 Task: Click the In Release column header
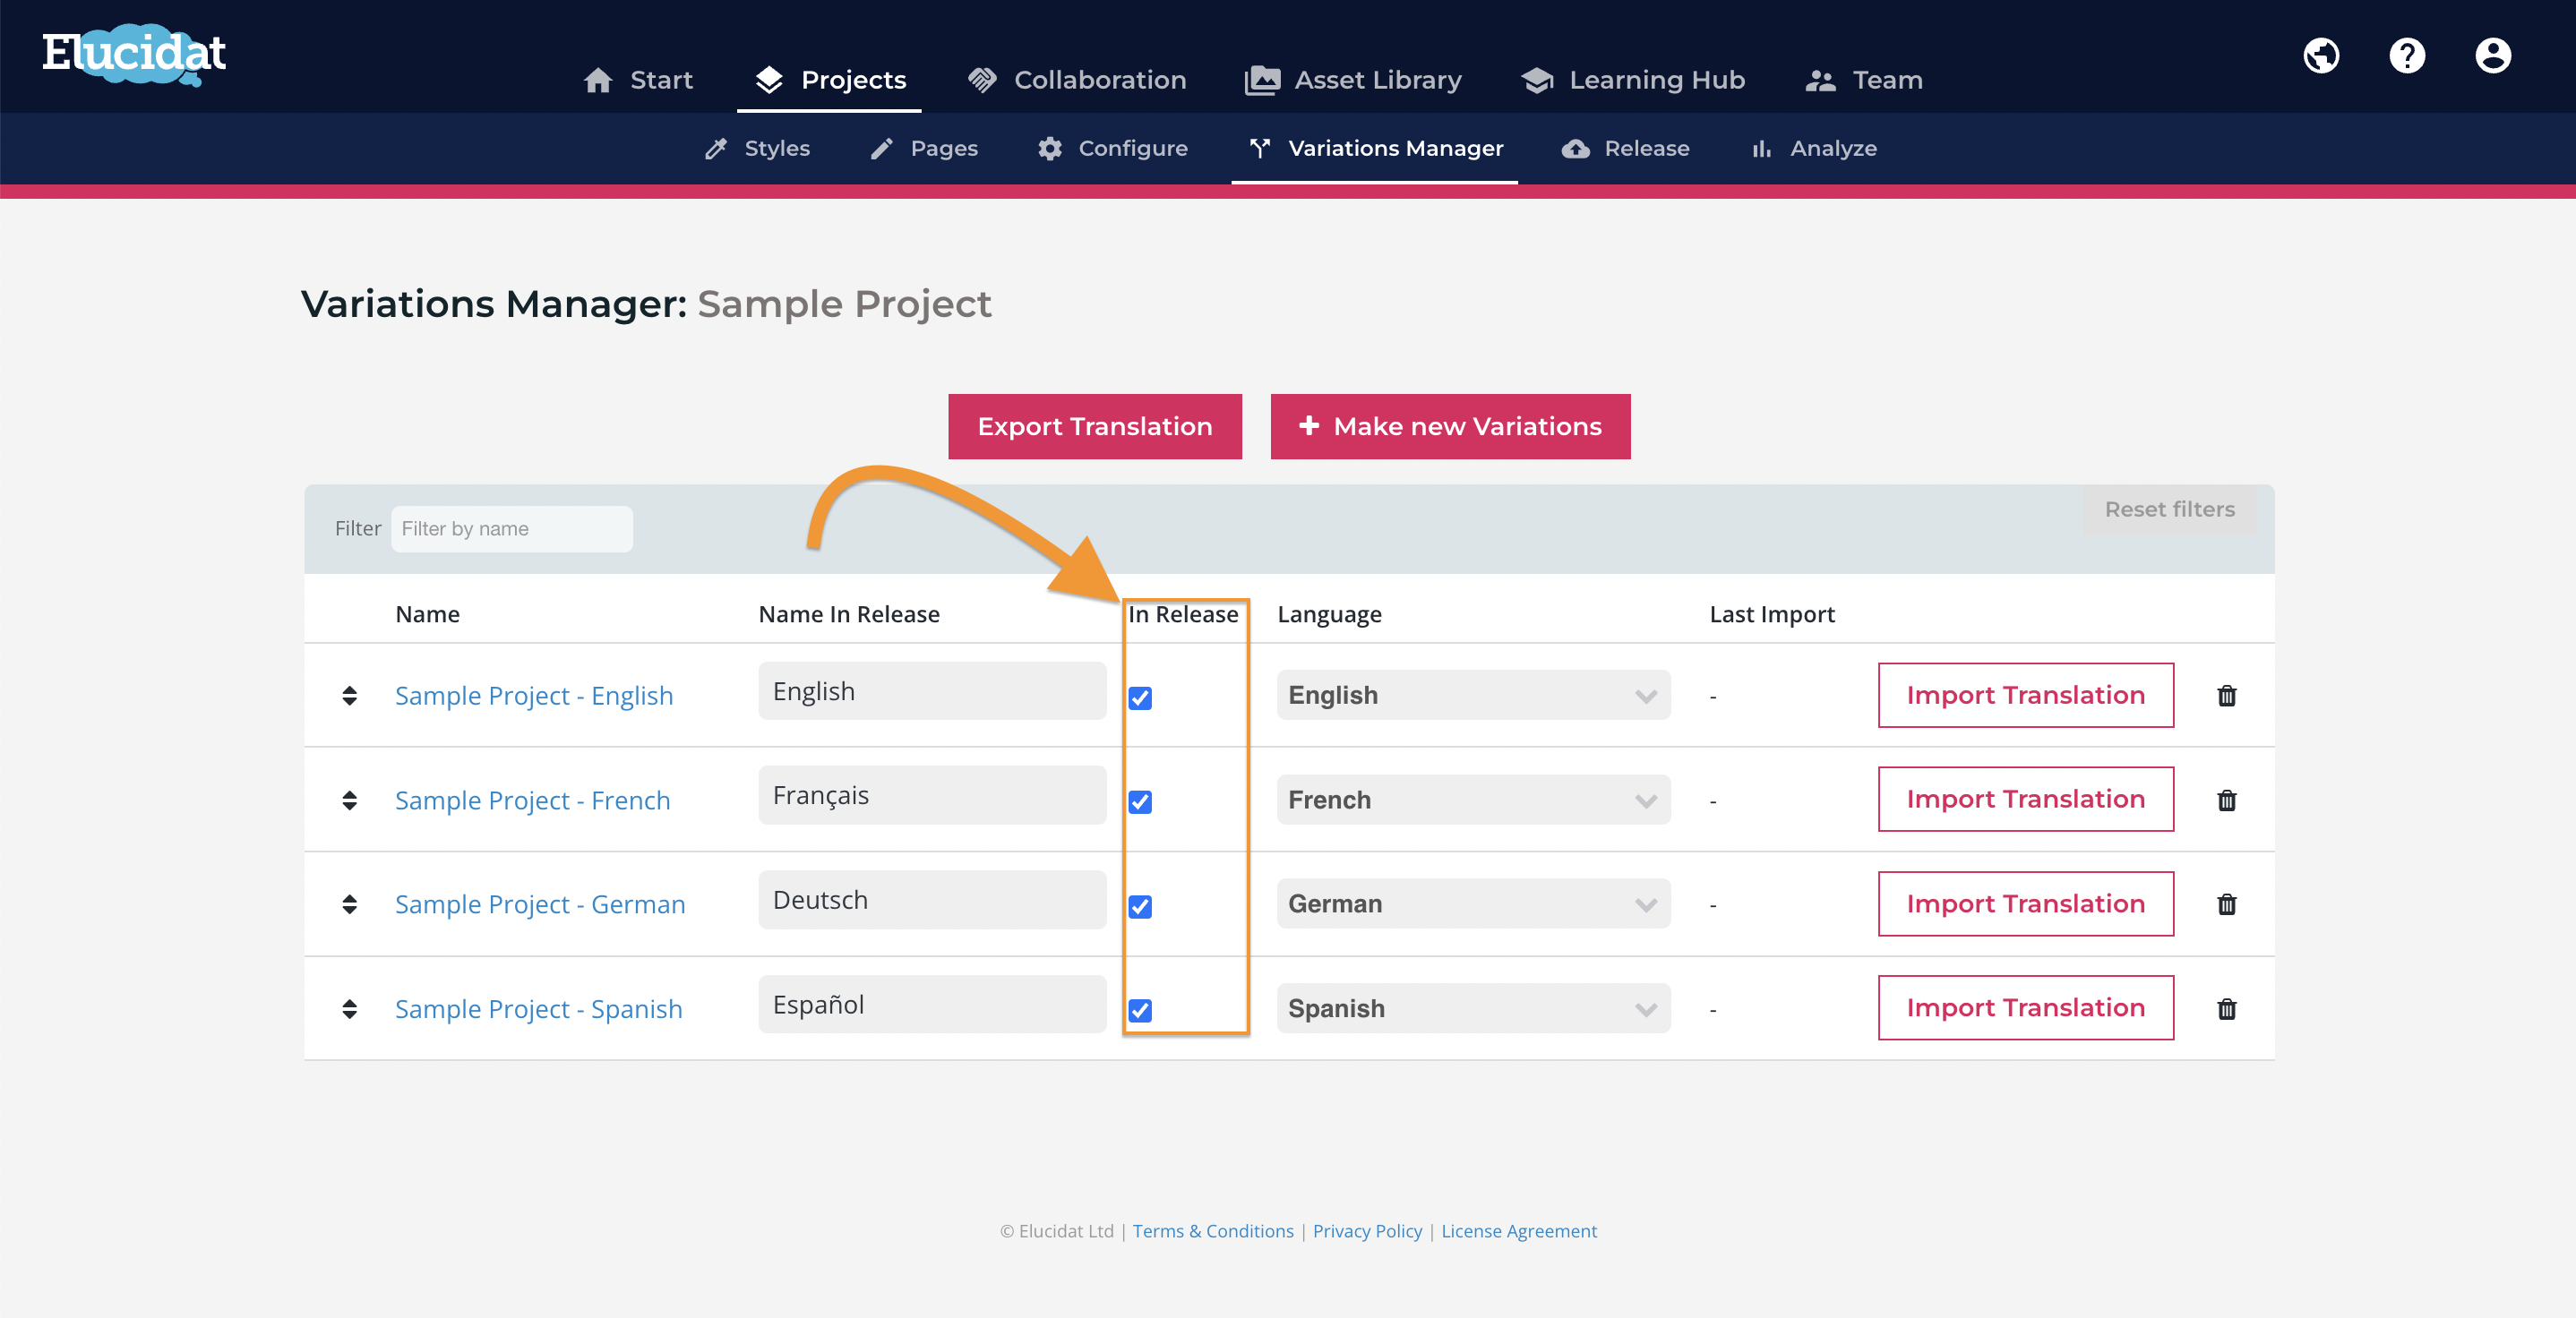[x=1183, y=615]
